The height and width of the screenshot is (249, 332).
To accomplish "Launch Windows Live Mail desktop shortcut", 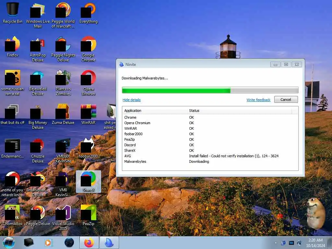I will point(38,15).
